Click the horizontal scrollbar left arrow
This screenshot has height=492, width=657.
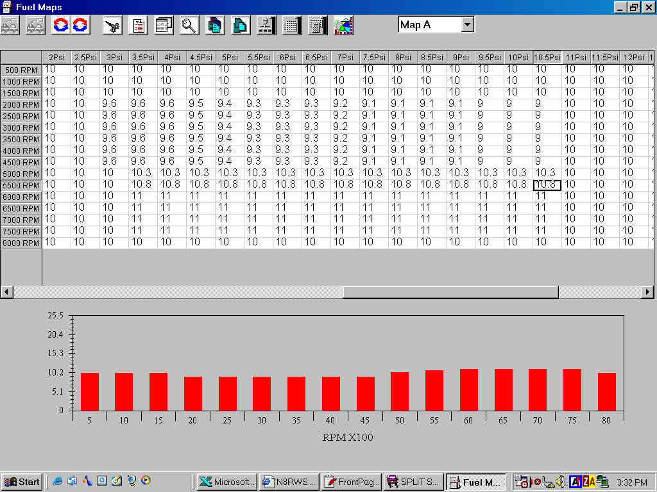(x=6, y=292)
